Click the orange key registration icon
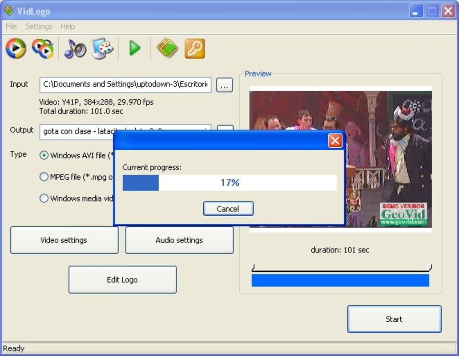Screen dimensions: 459x356 [195, 49]
